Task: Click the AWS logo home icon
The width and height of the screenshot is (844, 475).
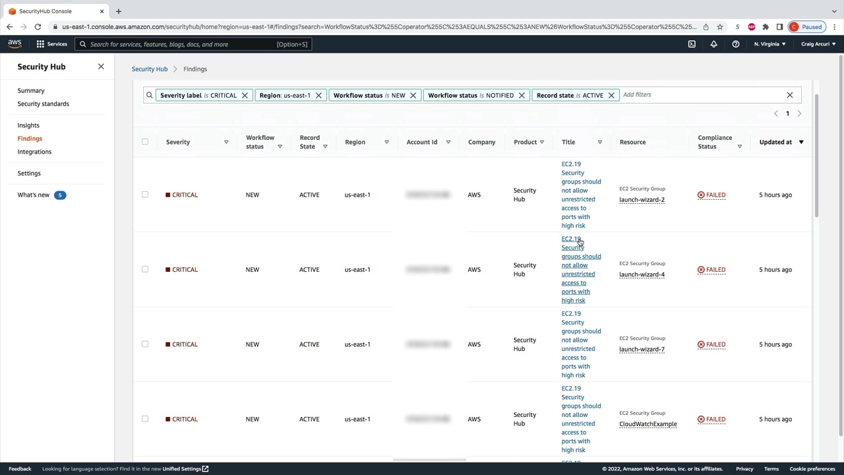Action: pos(15,44)
